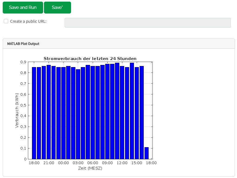This screenshot has width=237, height=178.
Task: Click the blue bar above the 06:00 tick
Action: point(93,114)
